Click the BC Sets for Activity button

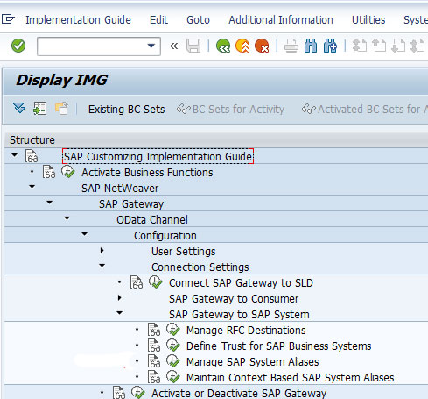pos(230,110)
